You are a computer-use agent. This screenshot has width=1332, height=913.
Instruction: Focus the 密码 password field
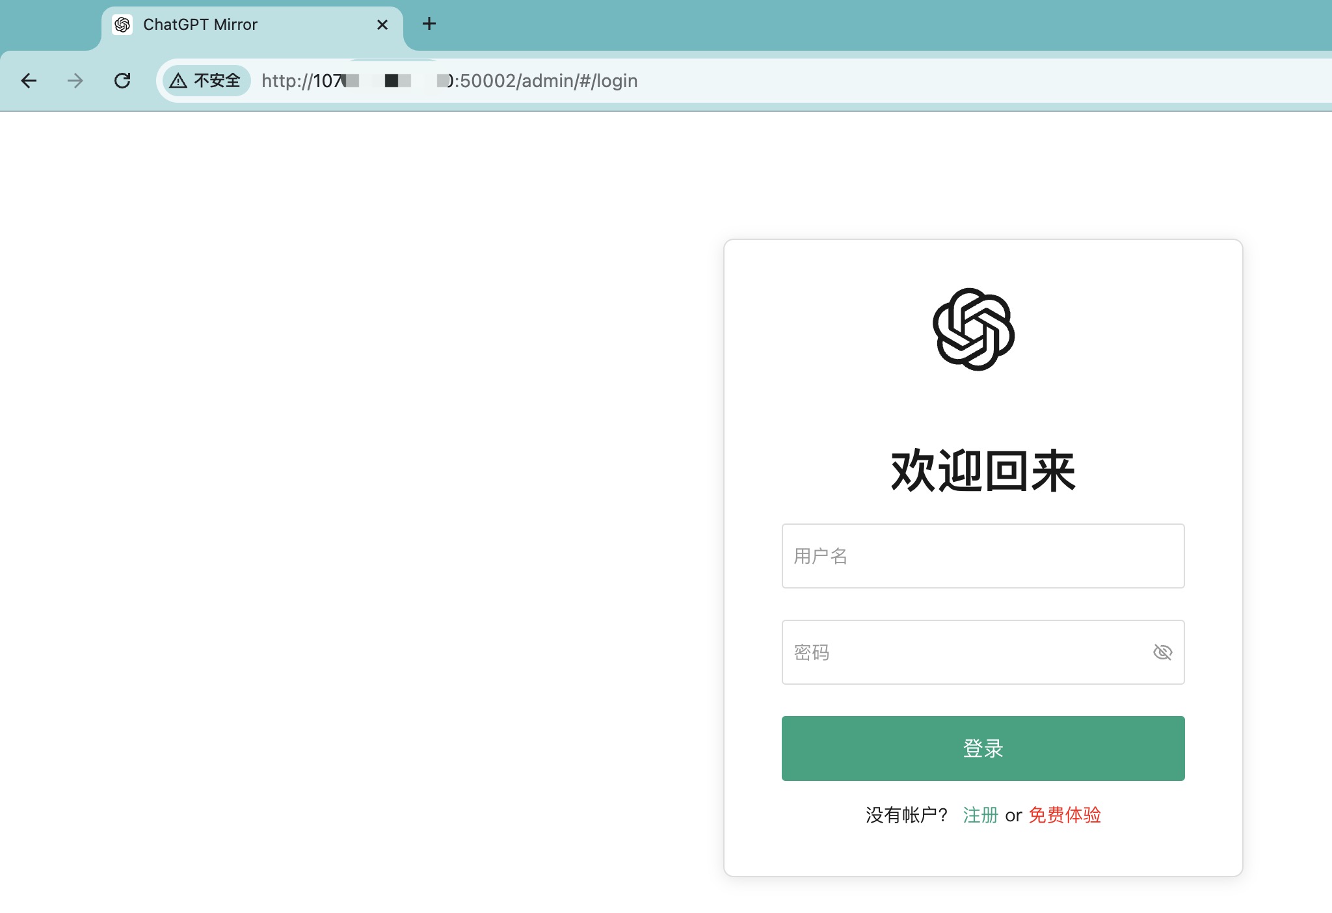point(983,652)
